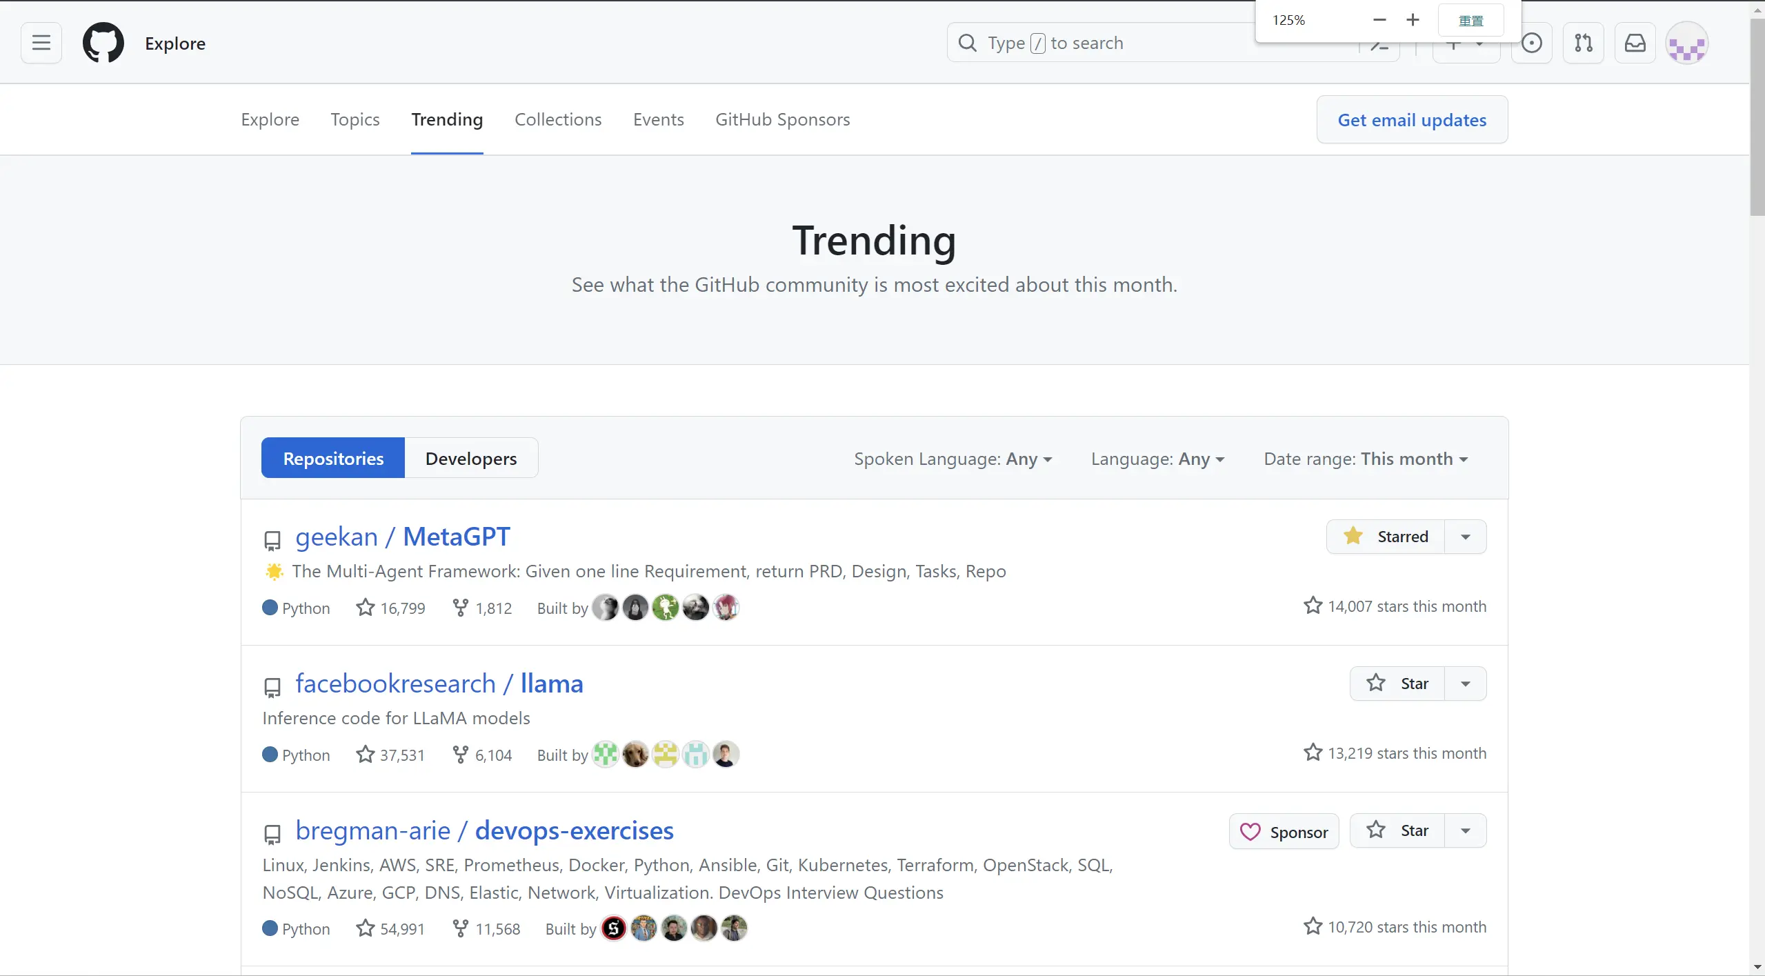
Task: Switch to the Developers tab
Action: tap(470, 459)
